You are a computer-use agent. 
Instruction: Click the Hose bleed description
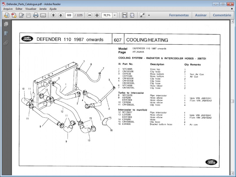[x=156, y=86]
